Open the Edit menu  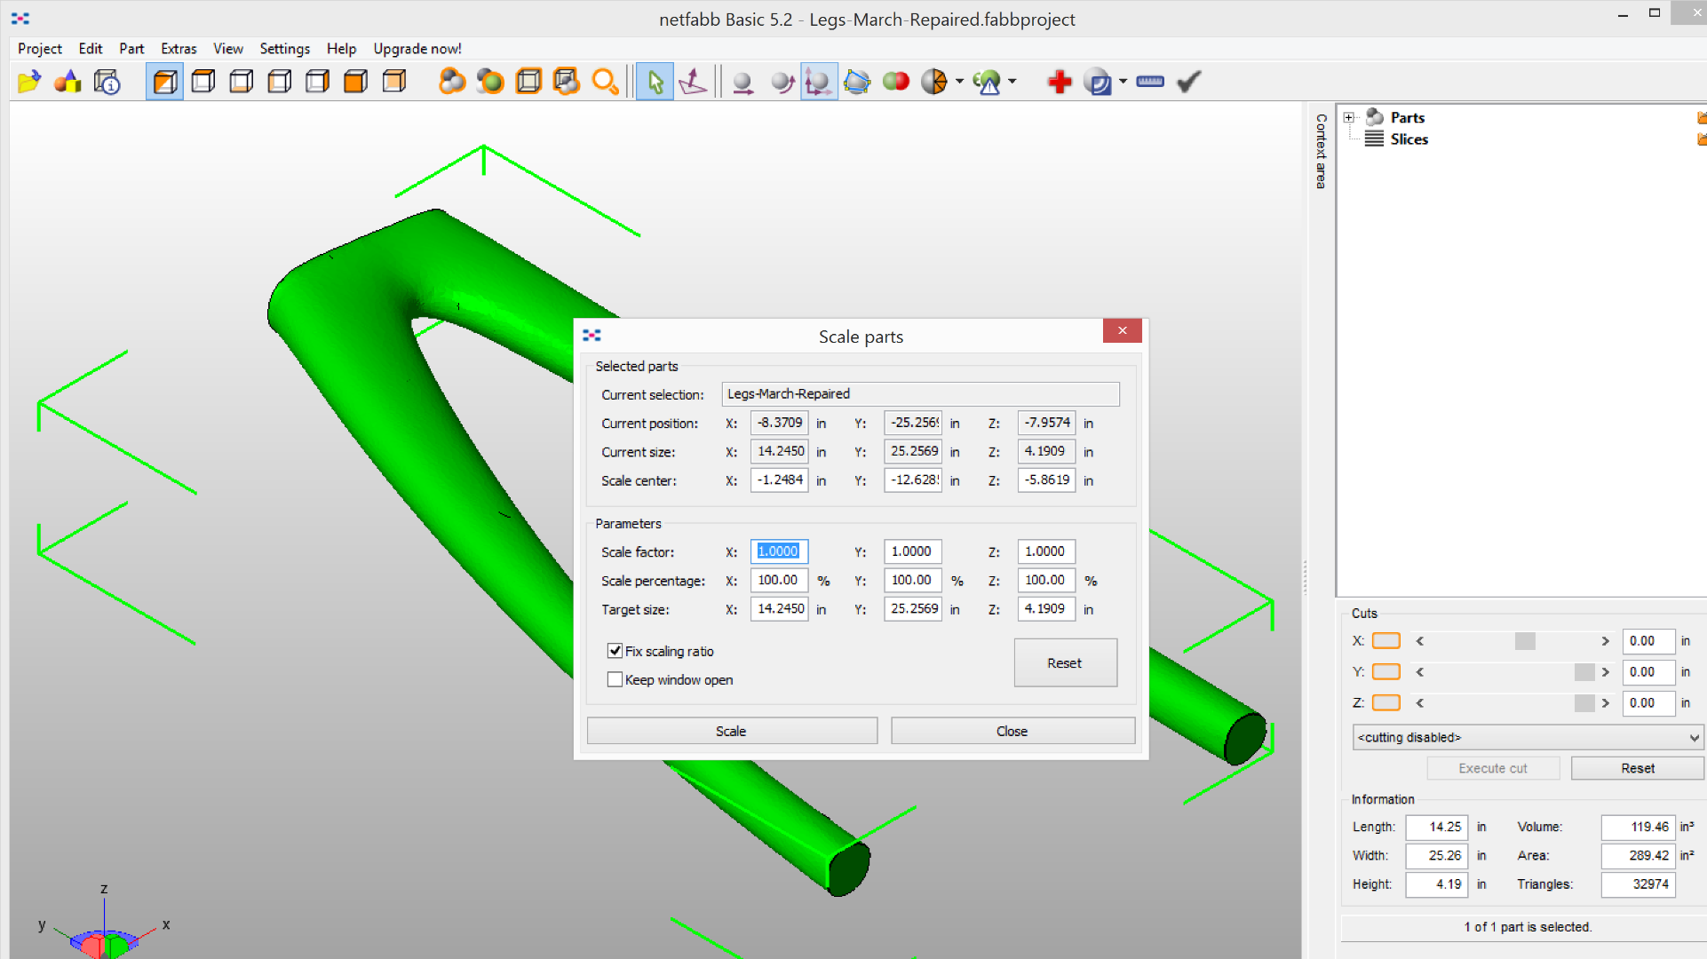(91, 49)
